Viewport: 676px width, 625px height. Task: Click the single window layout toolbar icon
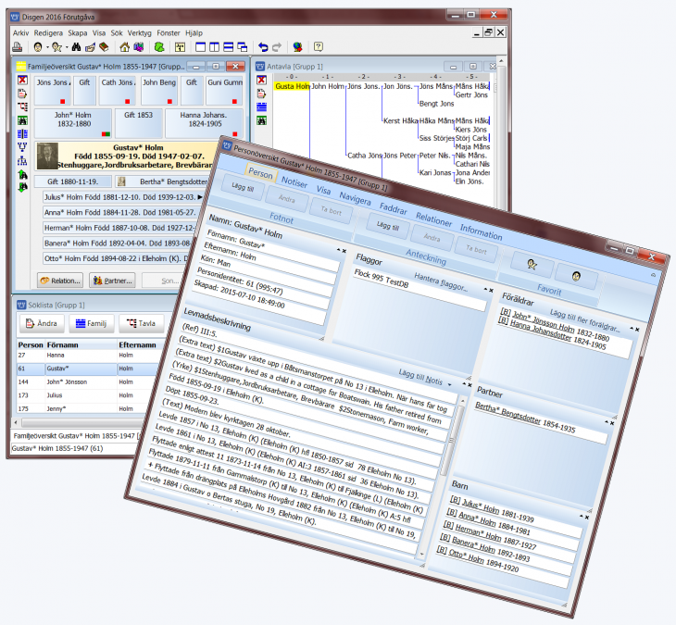click(x=200, y=47)
